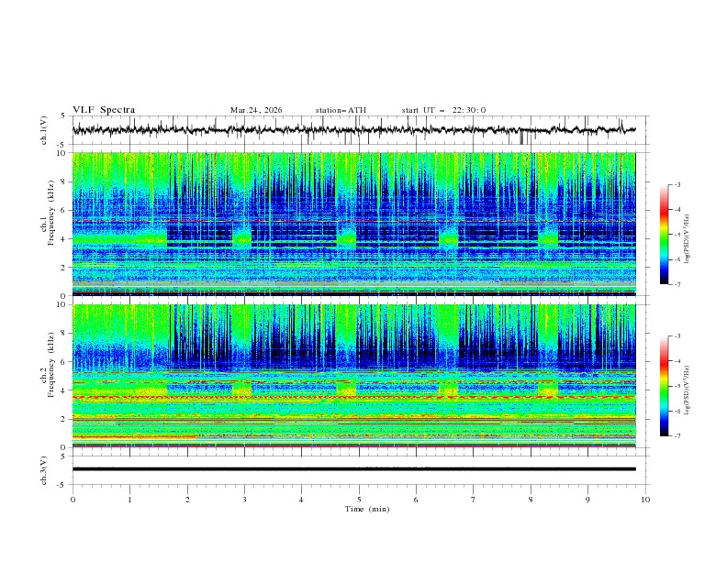Click the ch.1 voltage waveform trace
The width and height of the screenshot is (727, 561).
[353, 130]
